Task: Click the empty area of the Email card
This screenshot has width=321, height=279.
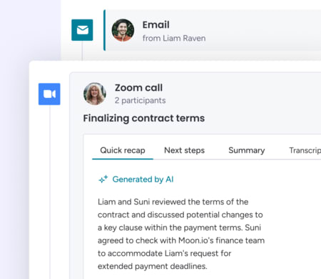Action: click(263, 30)
